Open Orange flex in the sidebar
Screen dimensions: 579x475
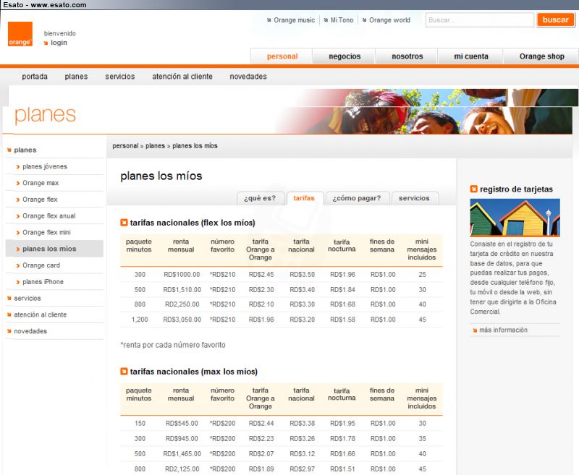click(40, 200)
